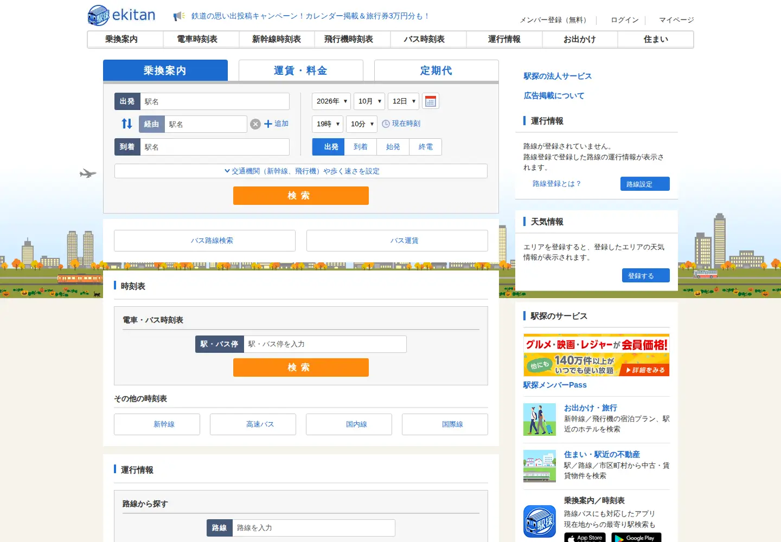Screen dimensions: 781x542
Task: Open the 新幹線 timetable button
Action: coord(157,424)
